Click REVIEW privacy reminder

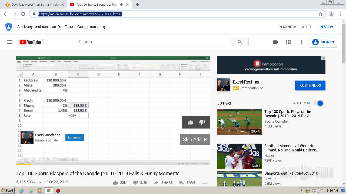(x=326, y=27)
